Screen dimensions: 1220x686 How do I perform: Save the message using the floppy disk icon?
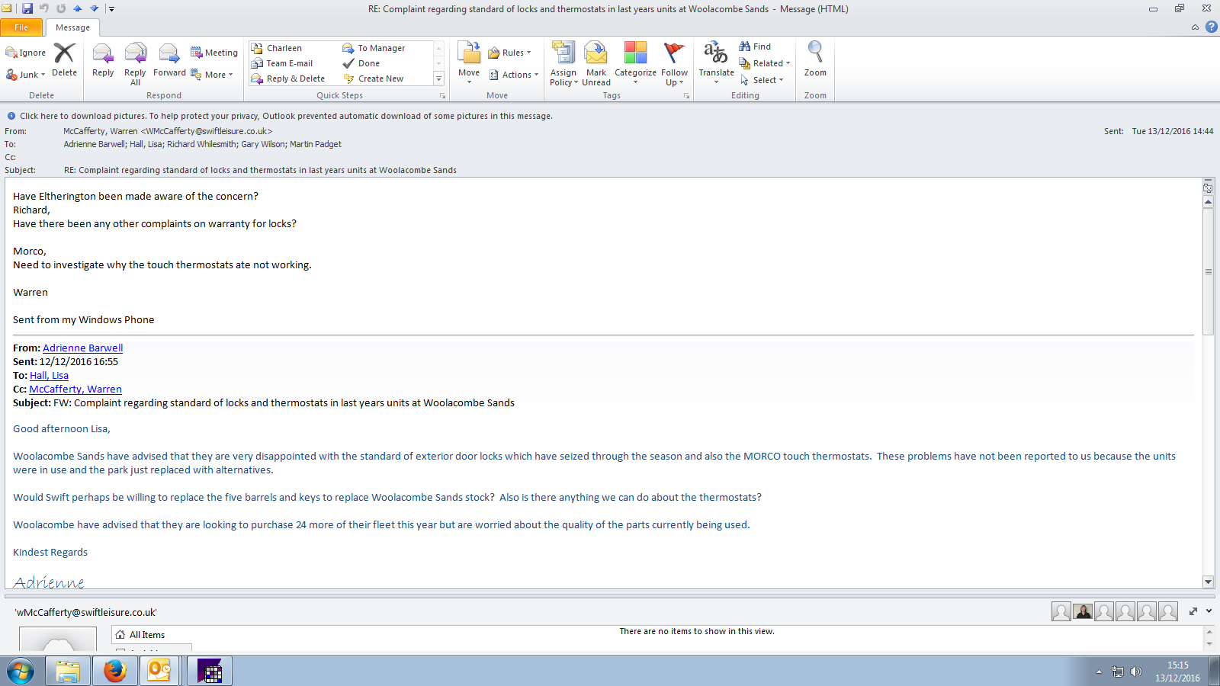(x=27, y=8)
